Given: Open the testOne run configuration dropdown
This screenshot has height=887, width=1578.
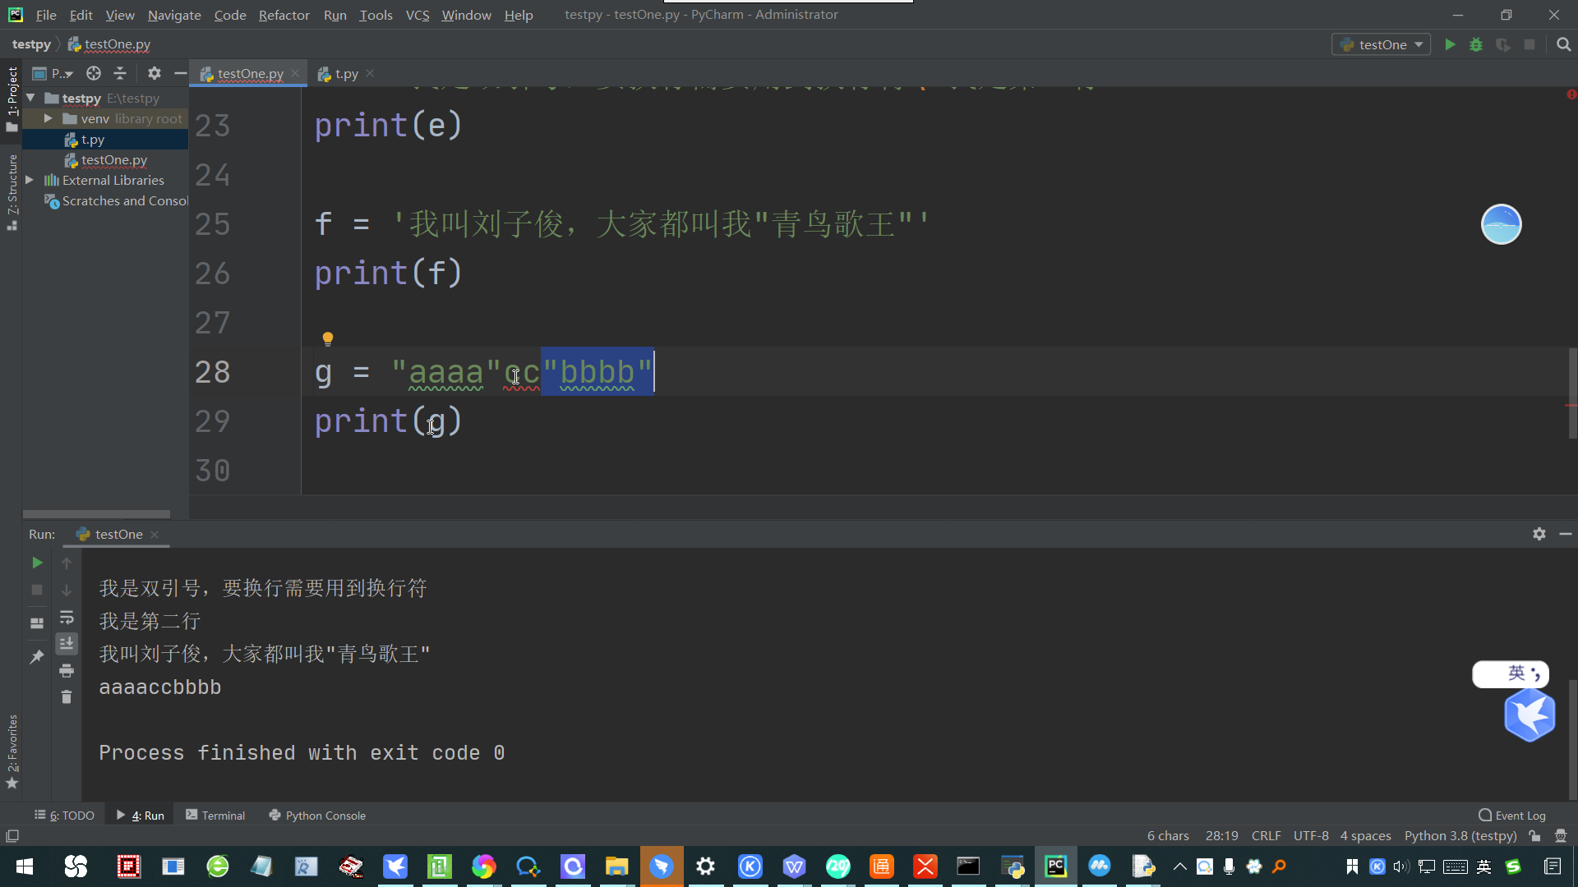Looking at the screenshot, I should [x=1382, y=44].
